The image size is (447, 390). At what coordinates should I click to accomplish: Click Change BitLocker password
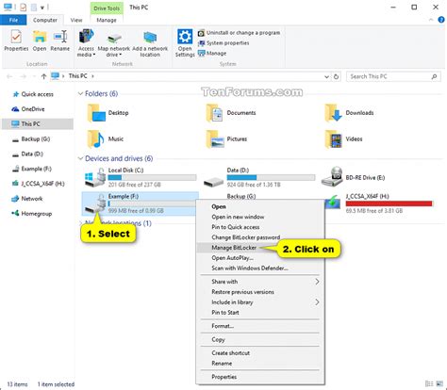click(260, 237)
